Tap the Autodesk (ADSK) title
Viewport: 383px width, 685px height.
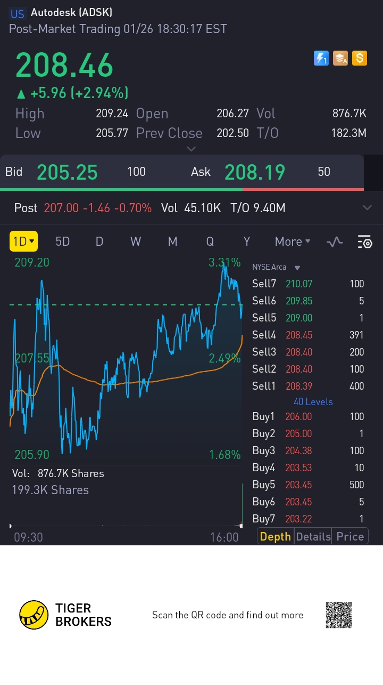tap(71, 13)
